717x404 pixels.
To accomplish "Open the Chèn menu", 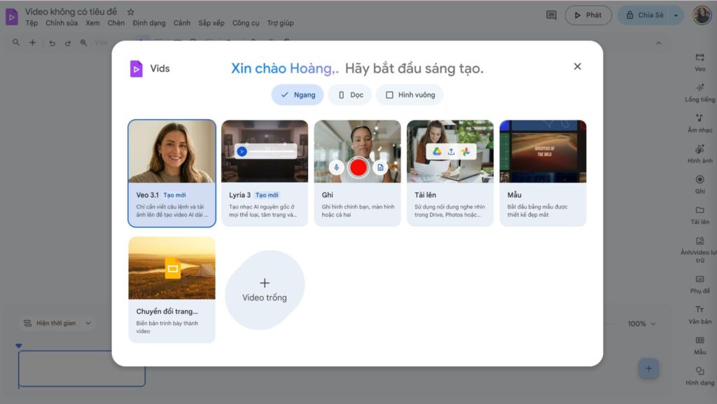I will tap(116, 23).
